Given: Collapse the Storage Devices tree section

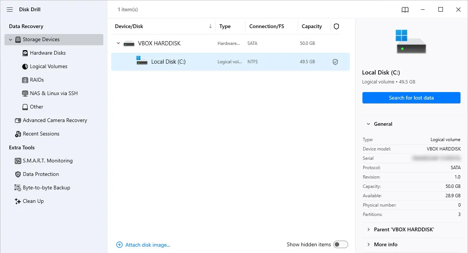Looking at the screenshot, I should [10, 40].
